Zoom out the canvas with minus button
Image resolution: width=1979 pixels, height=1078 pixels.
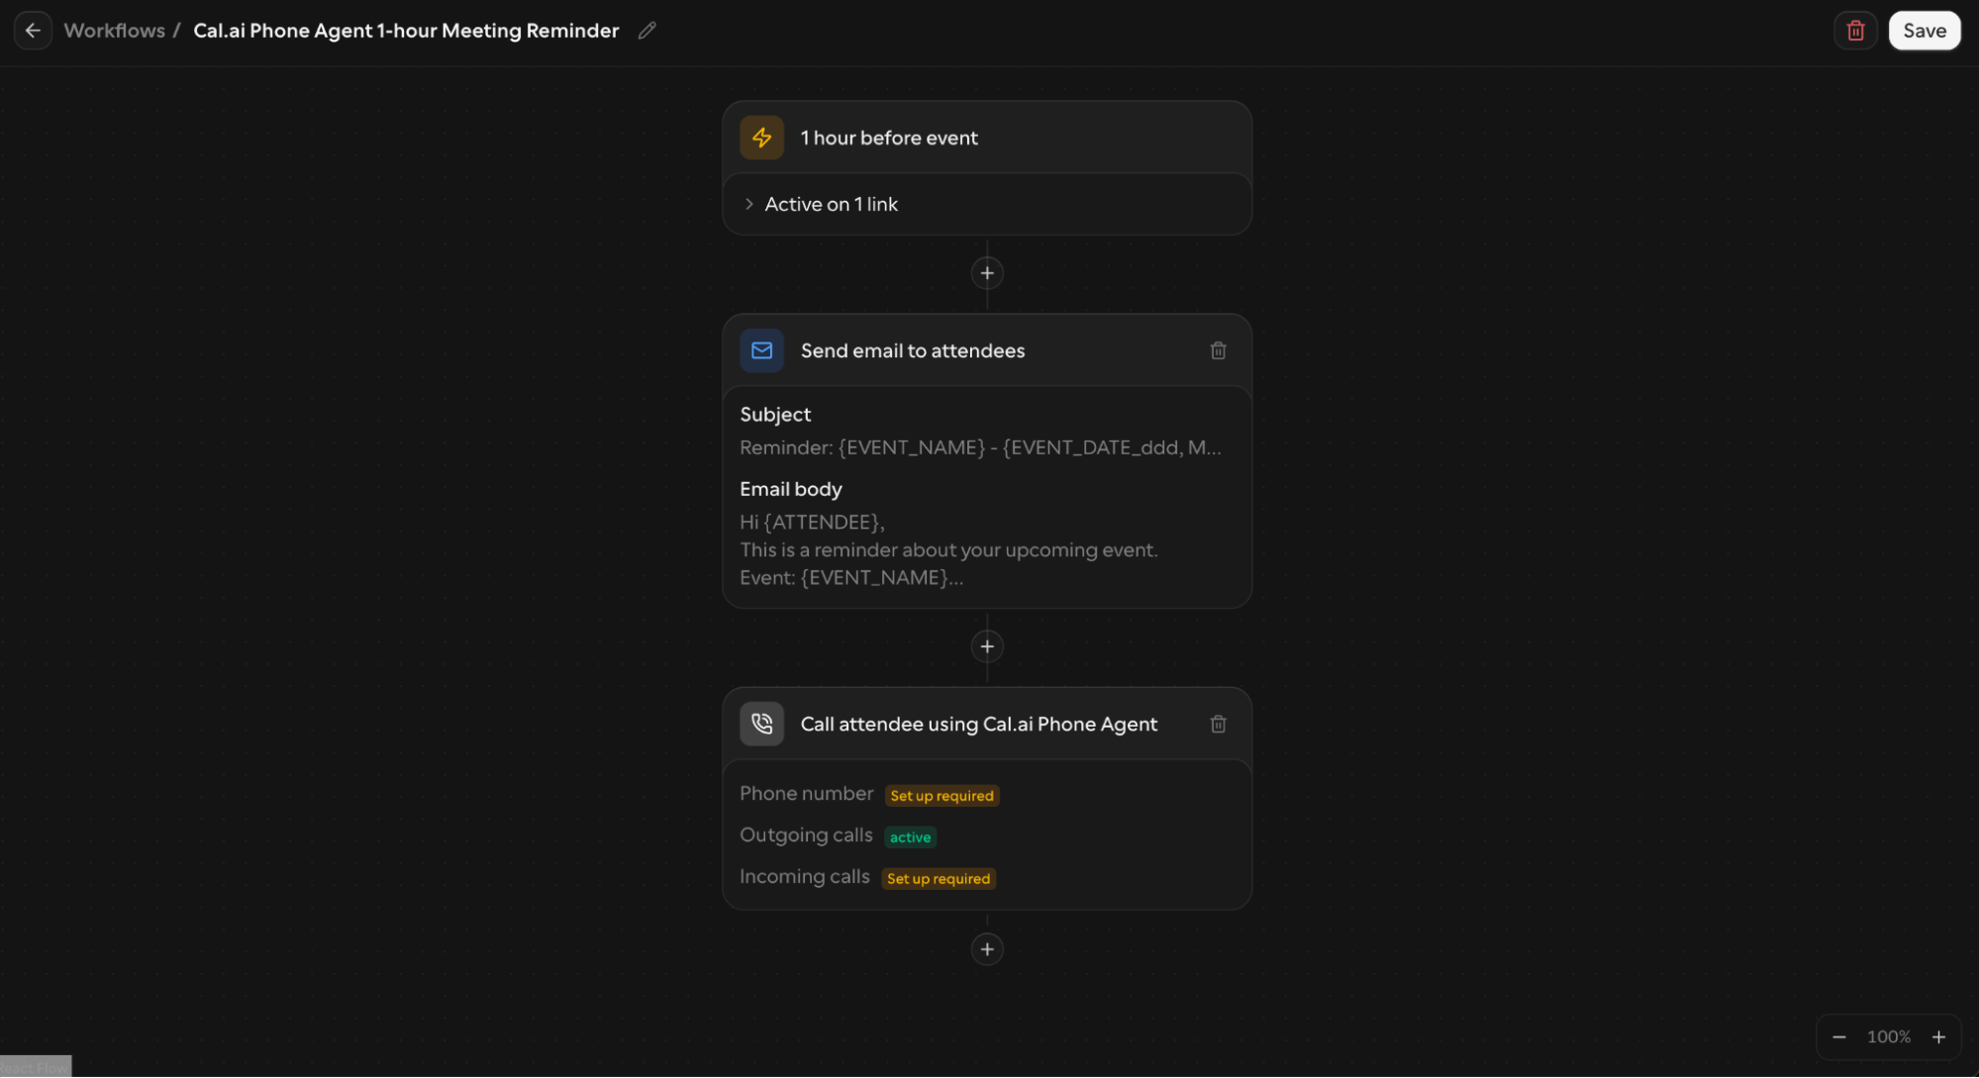coord(1838,1037)
